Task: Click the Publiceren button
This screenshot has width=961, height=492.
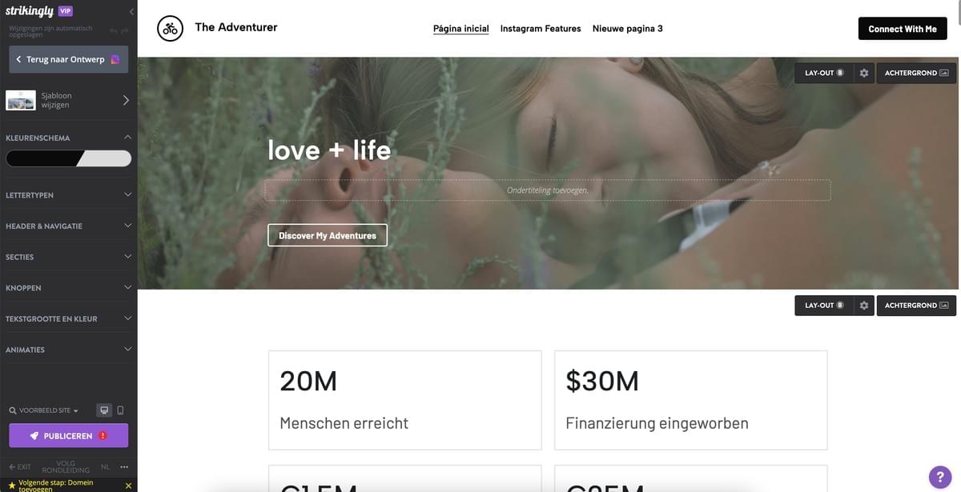Action: [69, 436]
